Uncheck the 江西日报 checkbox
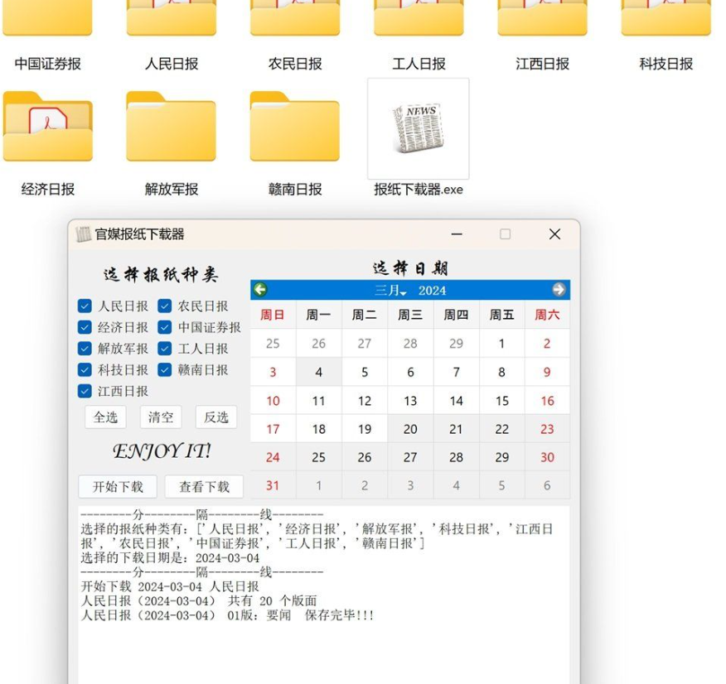 coord(85,391)
